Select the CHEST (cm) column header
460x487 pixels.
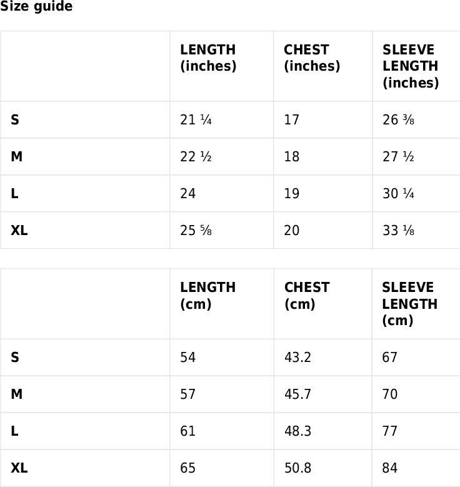tap(307, 296)
